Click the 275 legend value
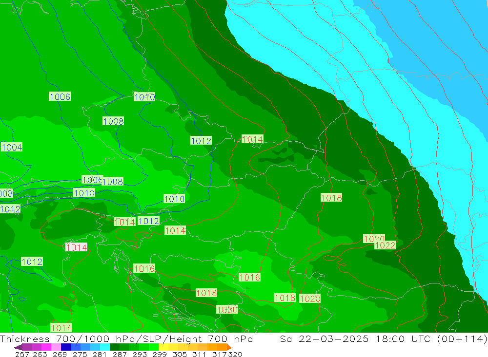488x357 pixels. (80, 354)
